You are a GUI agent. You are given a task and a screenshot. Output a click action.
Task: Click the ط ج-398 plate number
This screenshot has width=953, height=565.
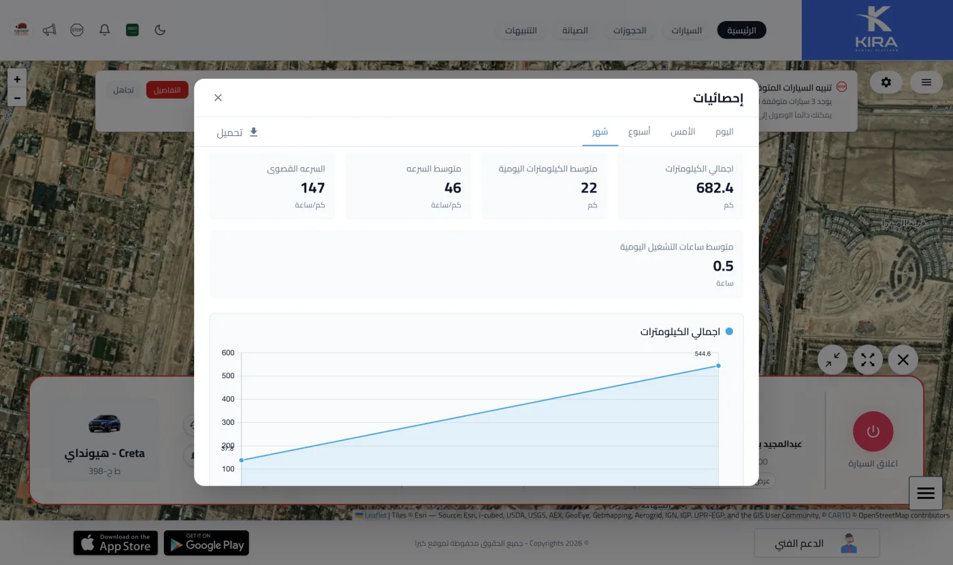click(x=105, y=471)
